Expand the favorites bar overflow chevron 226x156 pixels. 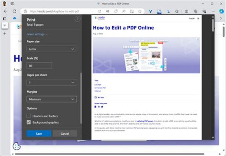(221, 18)
